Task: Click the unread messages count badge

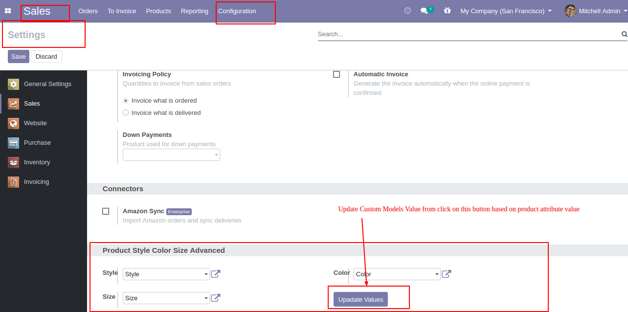Action: click(x=430, y=9)
